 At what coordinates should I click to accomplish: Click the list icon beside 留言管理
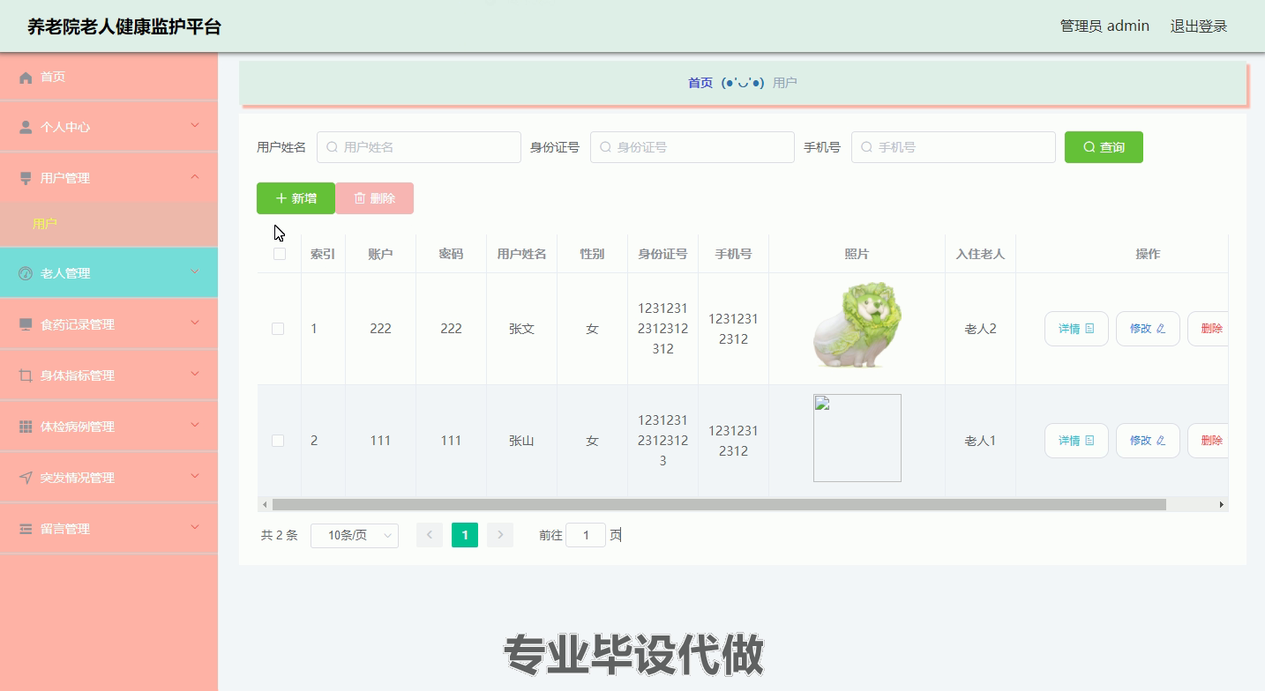pos(26,529)
